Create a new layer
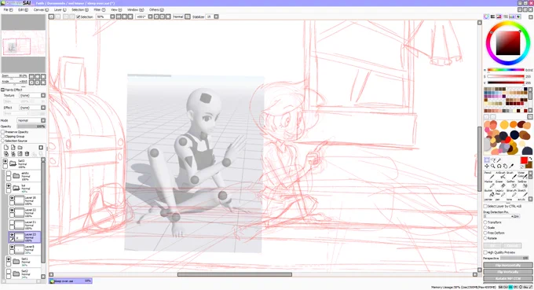This screenshot has height=290, width=534. click(x=6, y=148)
